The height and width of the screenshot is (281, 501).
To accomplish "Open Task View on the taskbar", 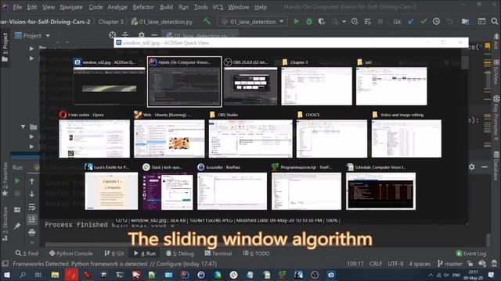I will tap(38, 275).
